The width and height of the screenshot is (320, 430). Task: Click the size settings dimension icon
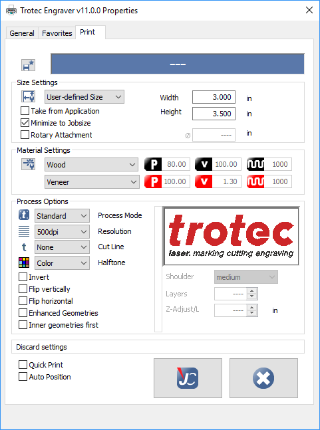click(28, 97)
